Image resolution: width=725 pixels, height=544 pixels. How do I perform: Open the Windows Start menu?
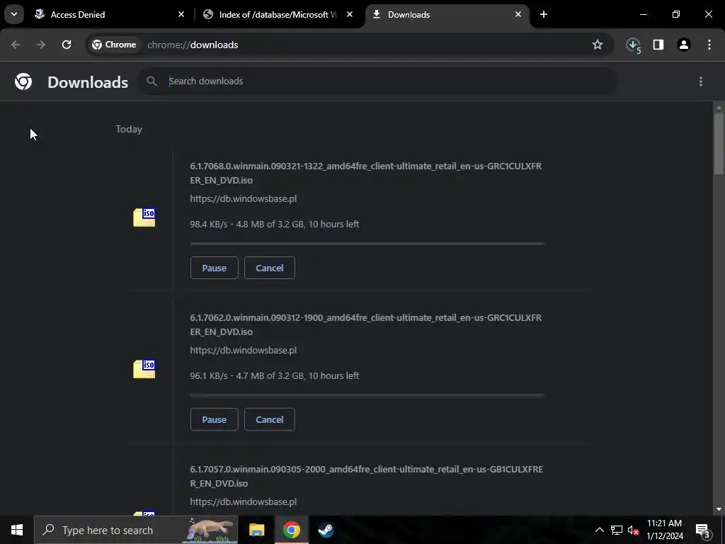[x=17, y=530]
